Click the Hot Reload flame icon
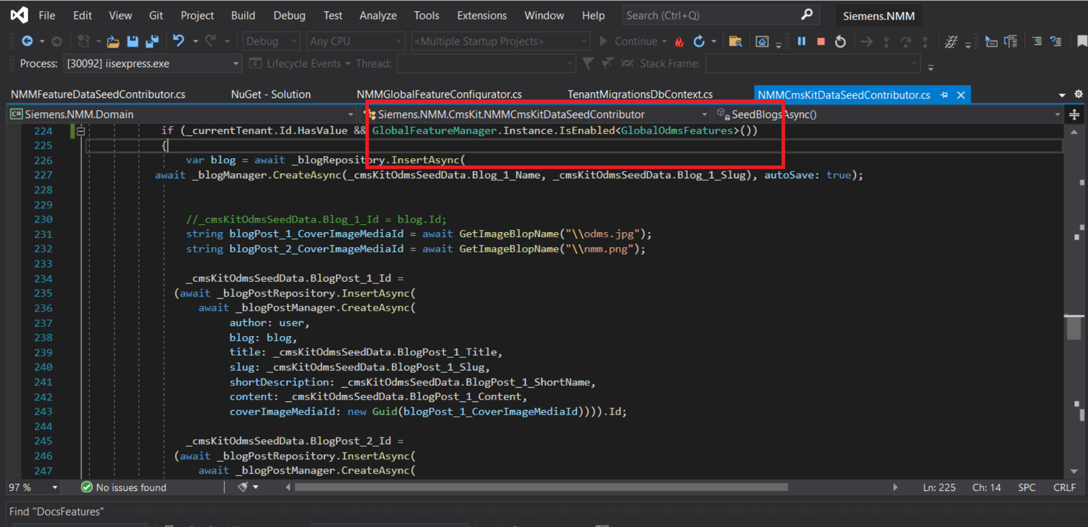Viewport: 1088px width, 527px height. tap(679, 41)
